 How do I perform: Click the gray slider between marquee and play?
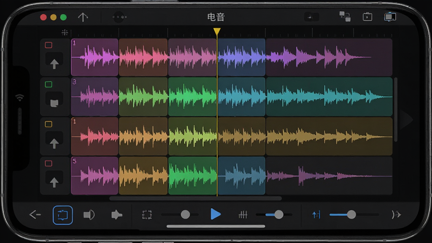[x=180, y=214]
